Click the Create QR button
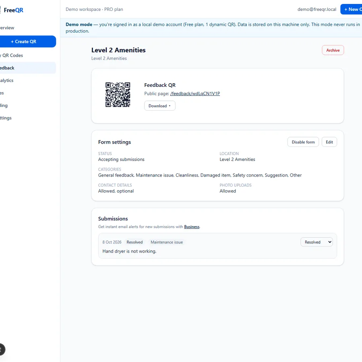The image size is (362, 362). tap(24, 41)
